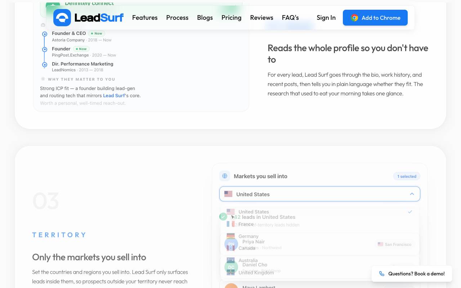Click the Reads the whole profile heading

pos(348,54)
